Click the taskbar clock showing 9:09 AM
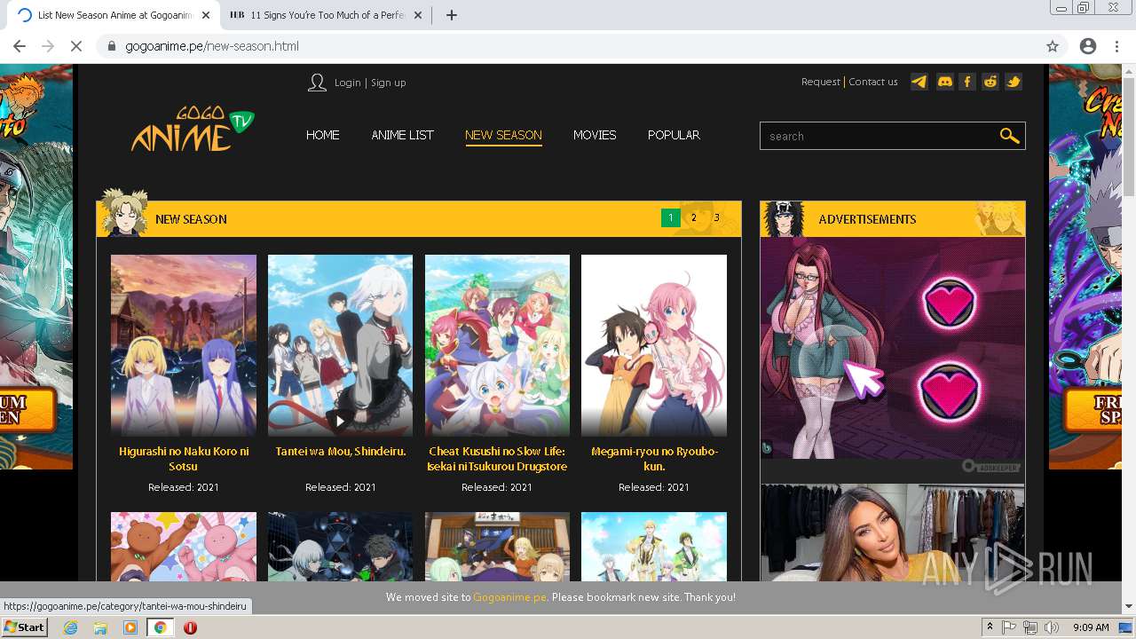Screen dimensions: 1136x639 pyautogui.click(x=1091, y=627)
